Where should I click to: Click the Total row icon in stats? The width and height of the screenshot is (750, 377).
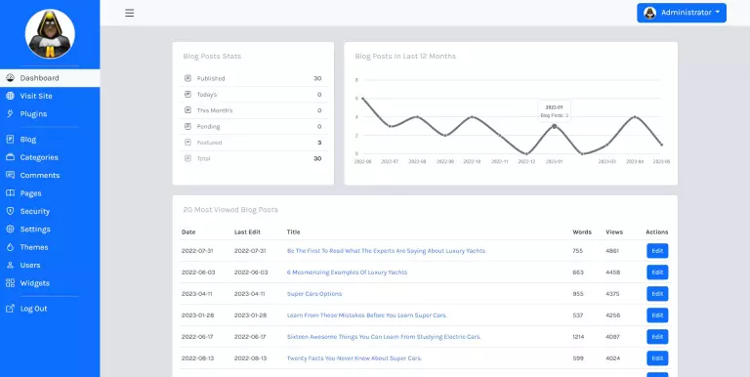point(187,158)
